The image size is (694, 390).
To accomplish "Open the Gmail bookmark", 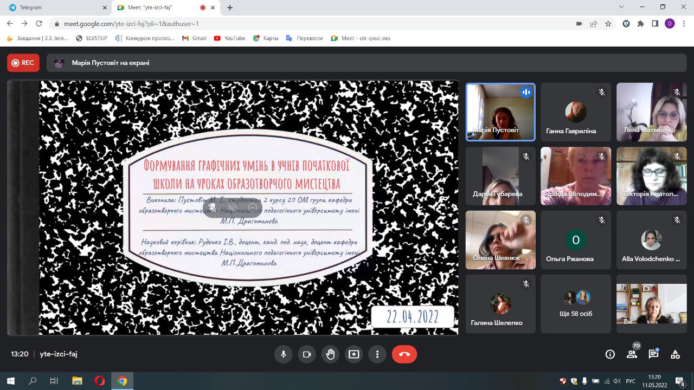I will coord(194,38).
